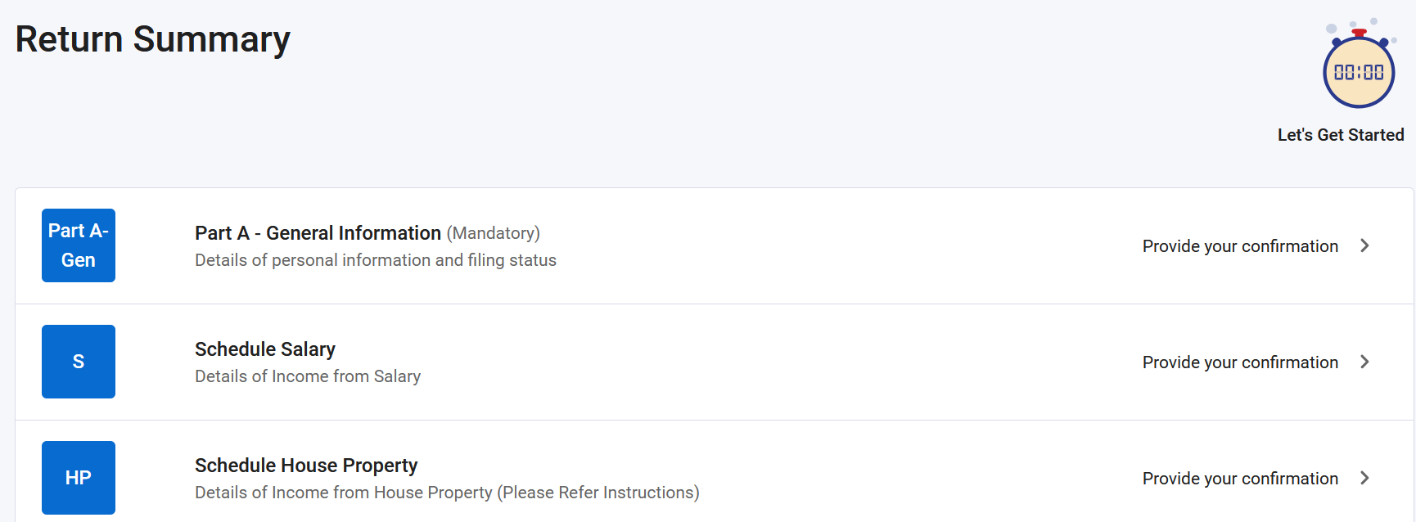Click Provide your confirmation for Schedule Salary
The width and height of the screenshot is (1416, 522).
1240,362
